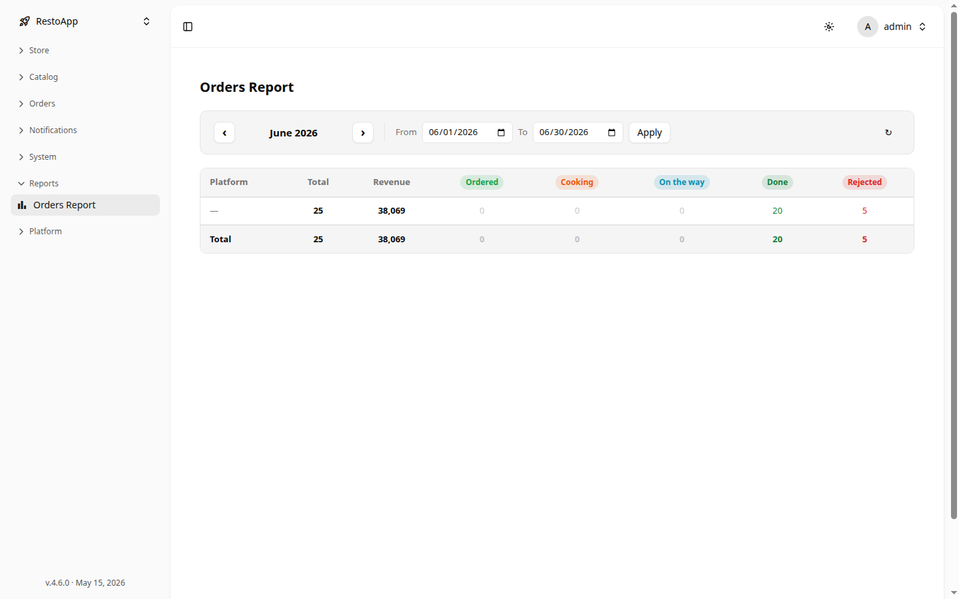Refresh the report with reload icon

tap(888, 132)
